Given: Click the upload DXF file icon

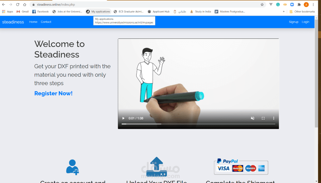Looking at the screenshot, I should pos(157,167).
